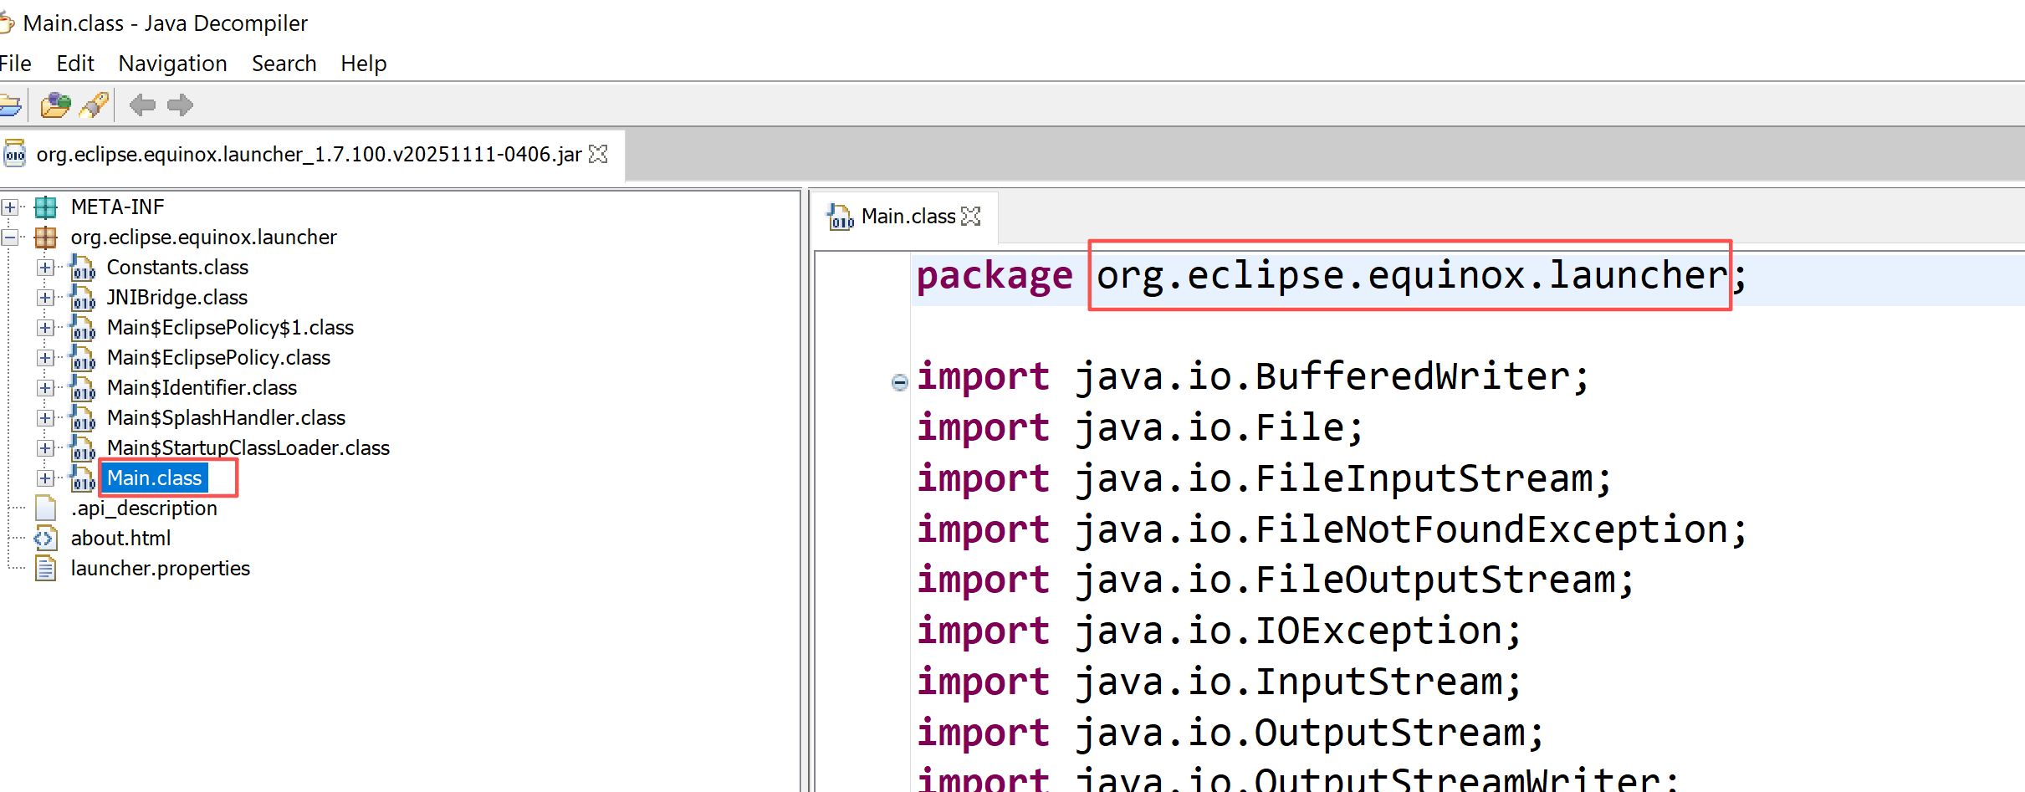Expand the Main$StartupClassLoader.class node
2025x792 pixels.
pos(45,448)
